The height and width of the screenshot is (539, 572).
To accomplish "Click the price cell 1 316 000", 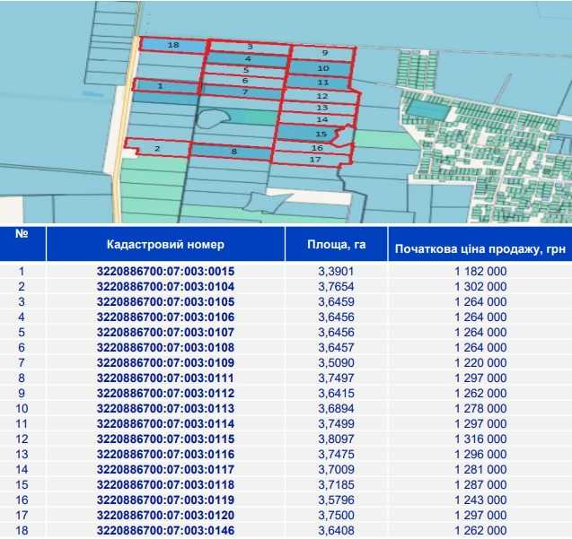I will (x=480, y=439).
